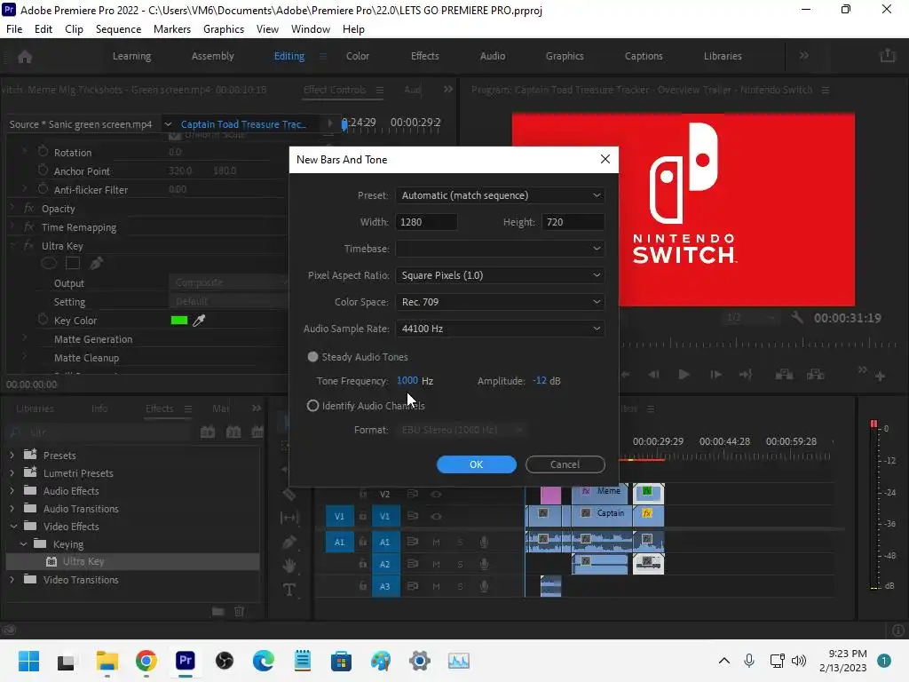Toggle 32-bit Color effects filter icon
909x682 pixels.
click(x=233, y=432)
